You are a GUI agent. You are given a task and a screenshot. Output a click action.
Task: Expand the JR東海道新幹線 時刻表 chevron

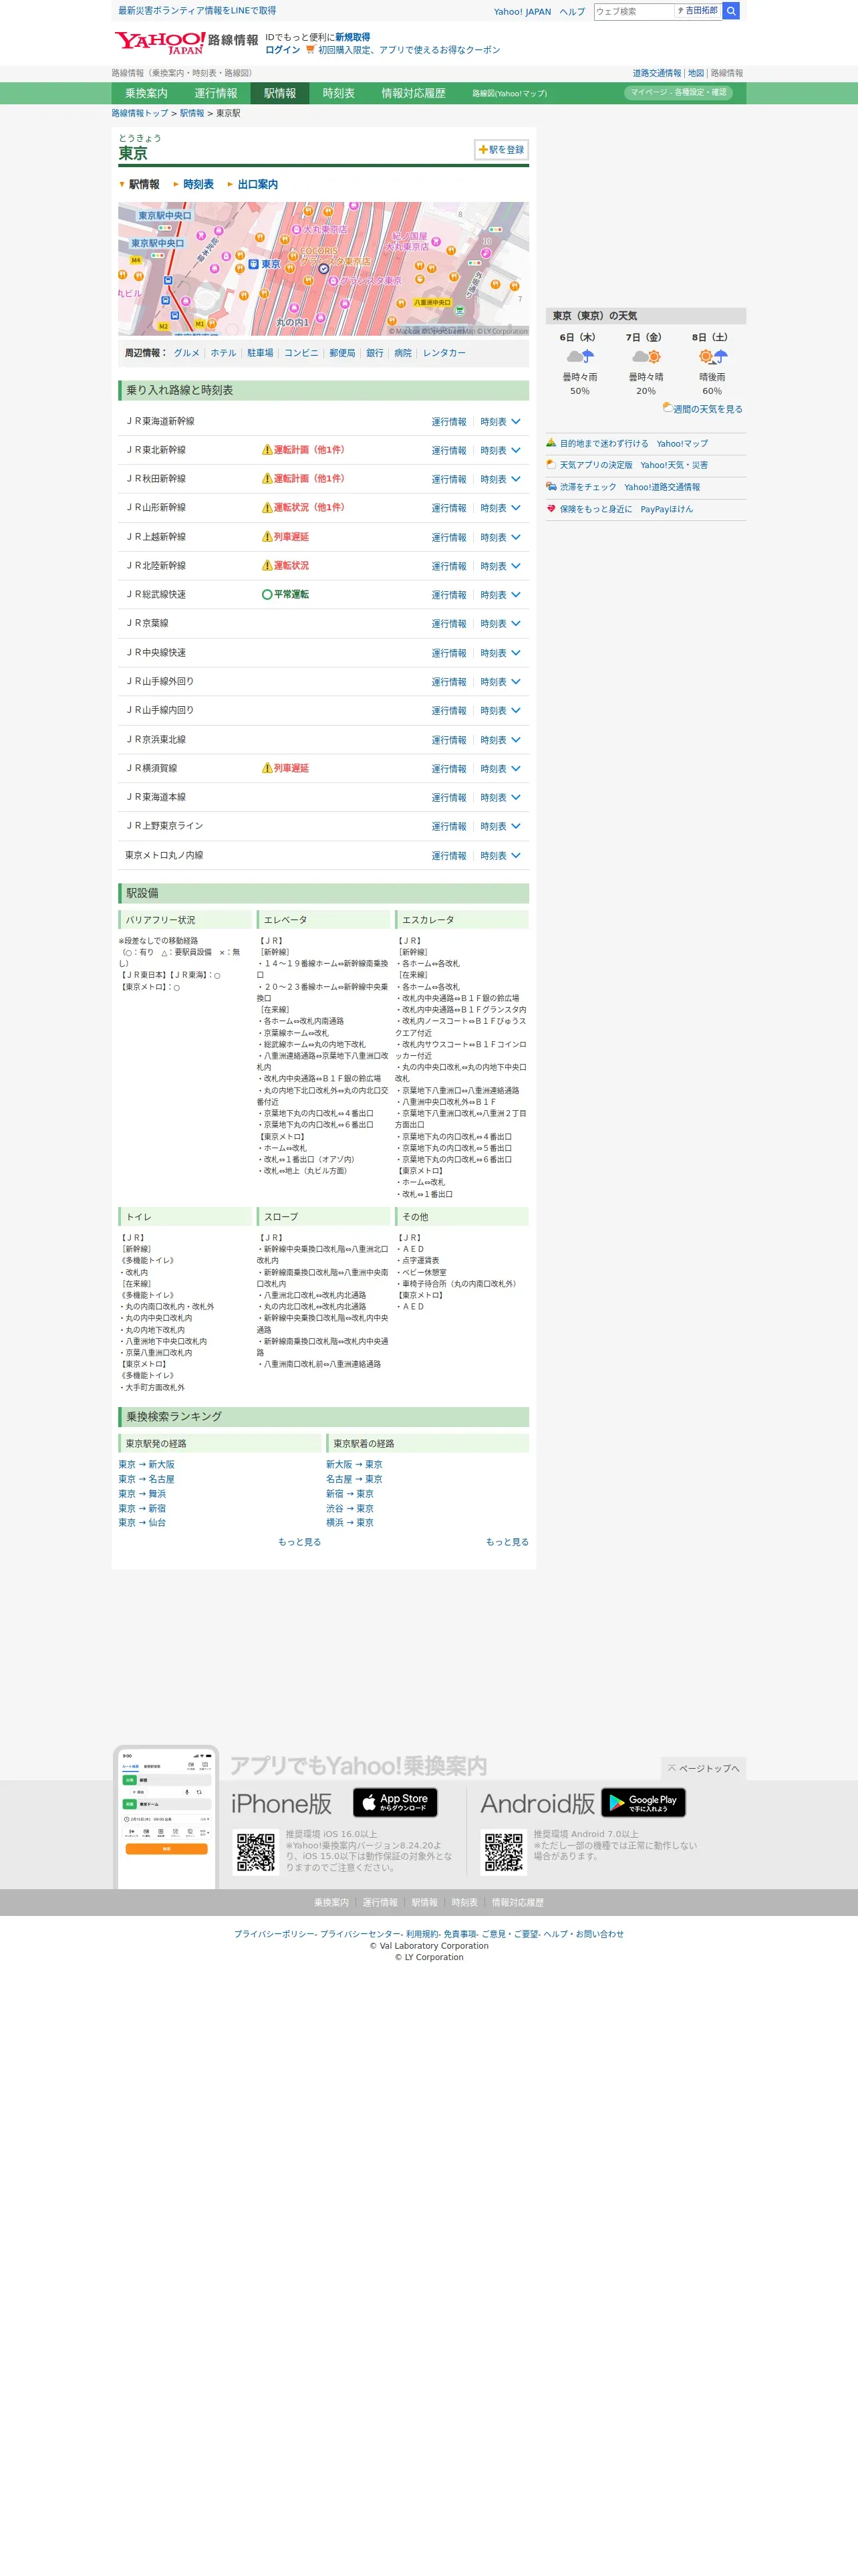tap(517, 421)
